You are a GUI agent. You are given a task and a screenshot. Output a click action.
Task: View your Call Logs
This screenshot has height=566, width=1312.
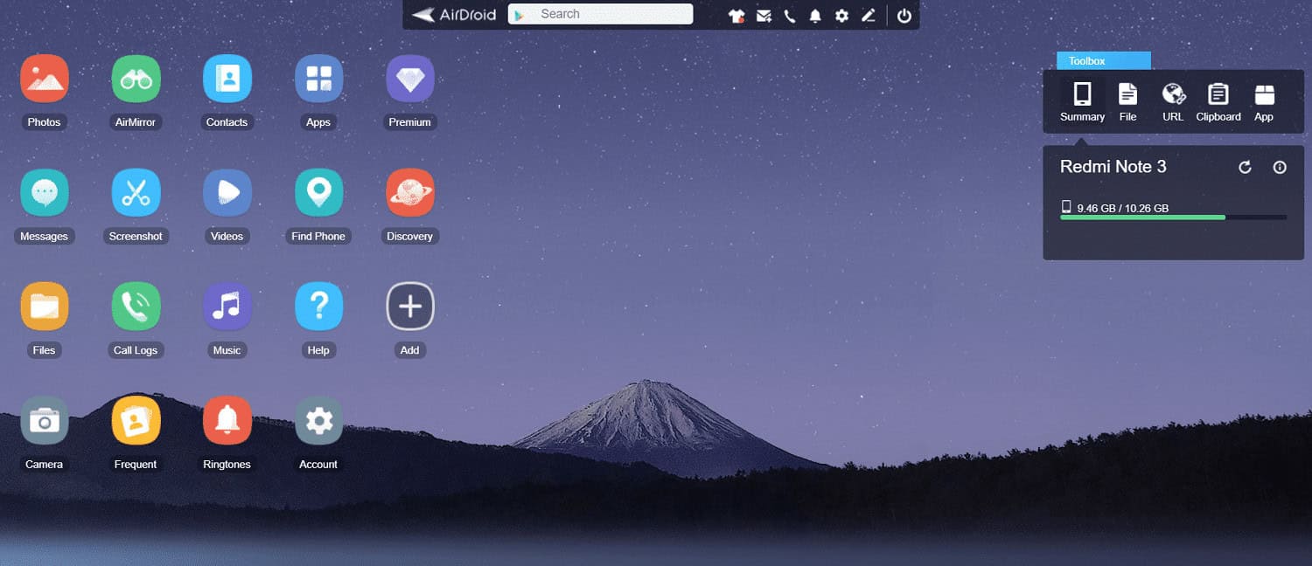pyautogui.click(x=136, y=307)
